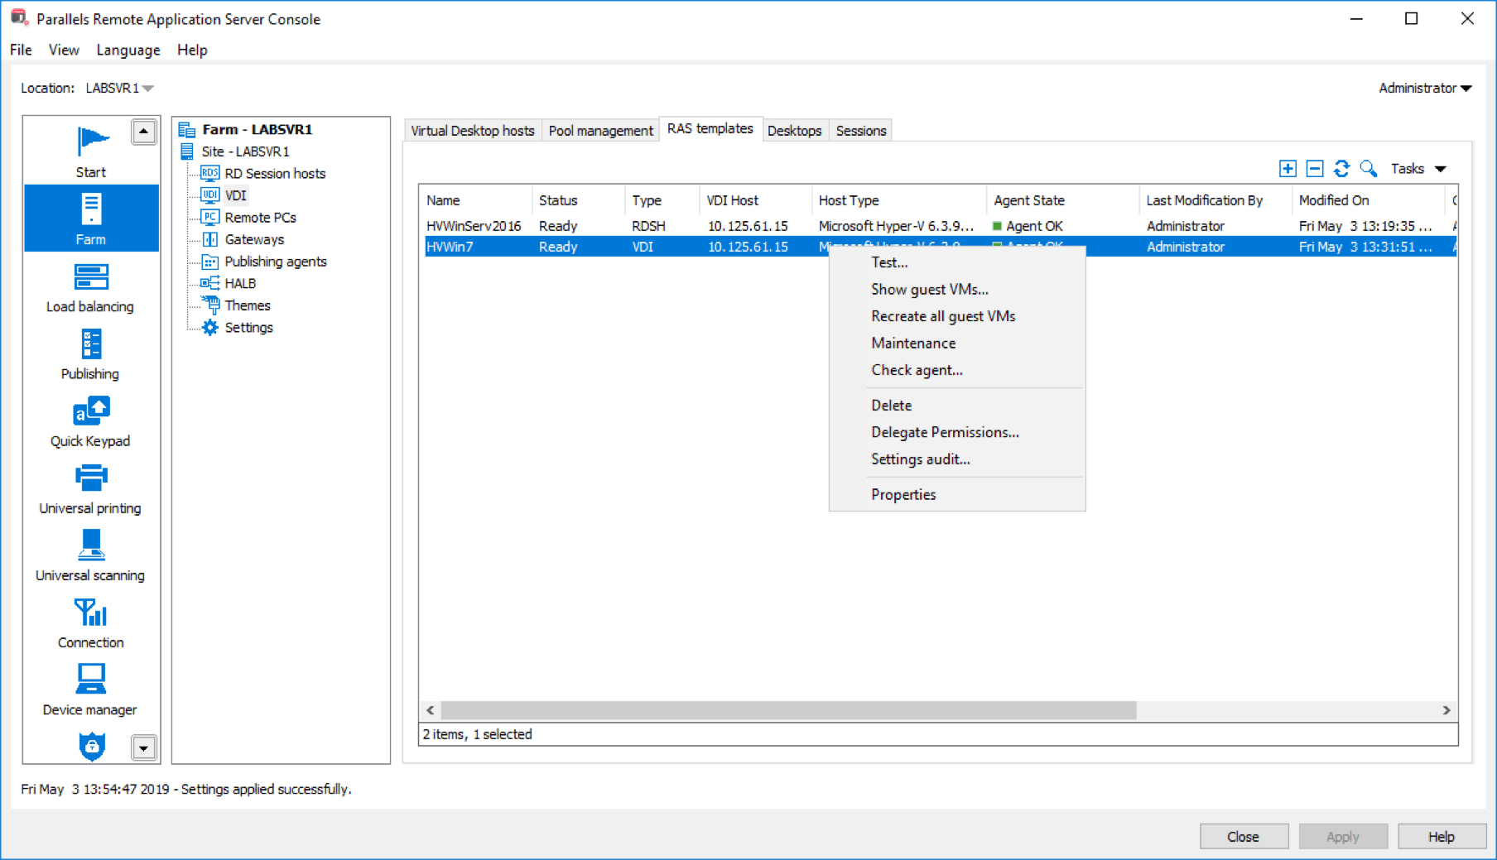Choose Properties from context menu
Screen dimensions: 1497x860
point(957,494)
